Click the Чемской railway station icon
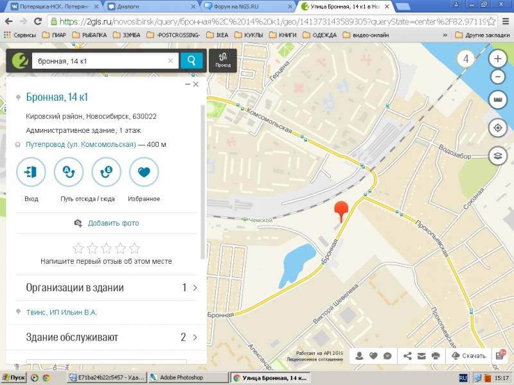The height and width of the screenshot is (385, 514). (x=245, y=219)
